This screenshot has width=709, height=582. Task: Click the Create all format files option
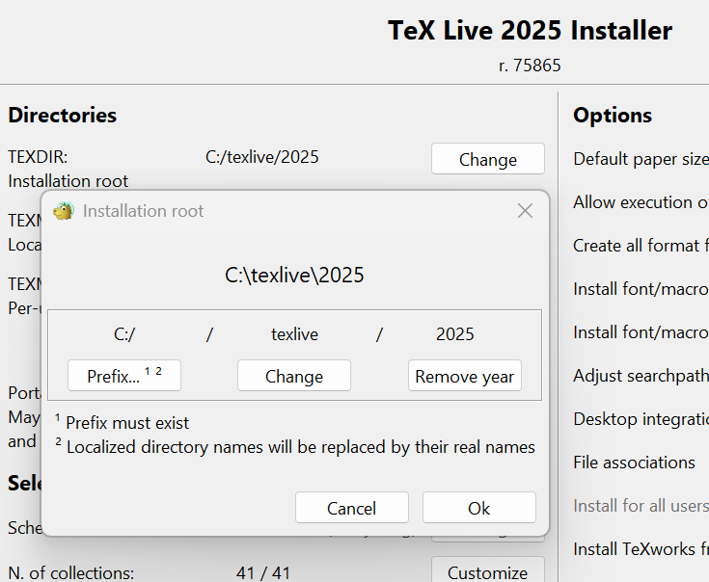click(x=641, y=246)
